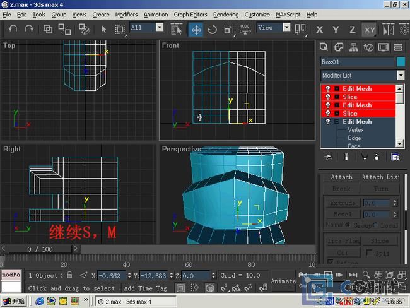The image size is (410, 308).
Task: Expand the second Slice modifier
Action: (x=337, y=114)
